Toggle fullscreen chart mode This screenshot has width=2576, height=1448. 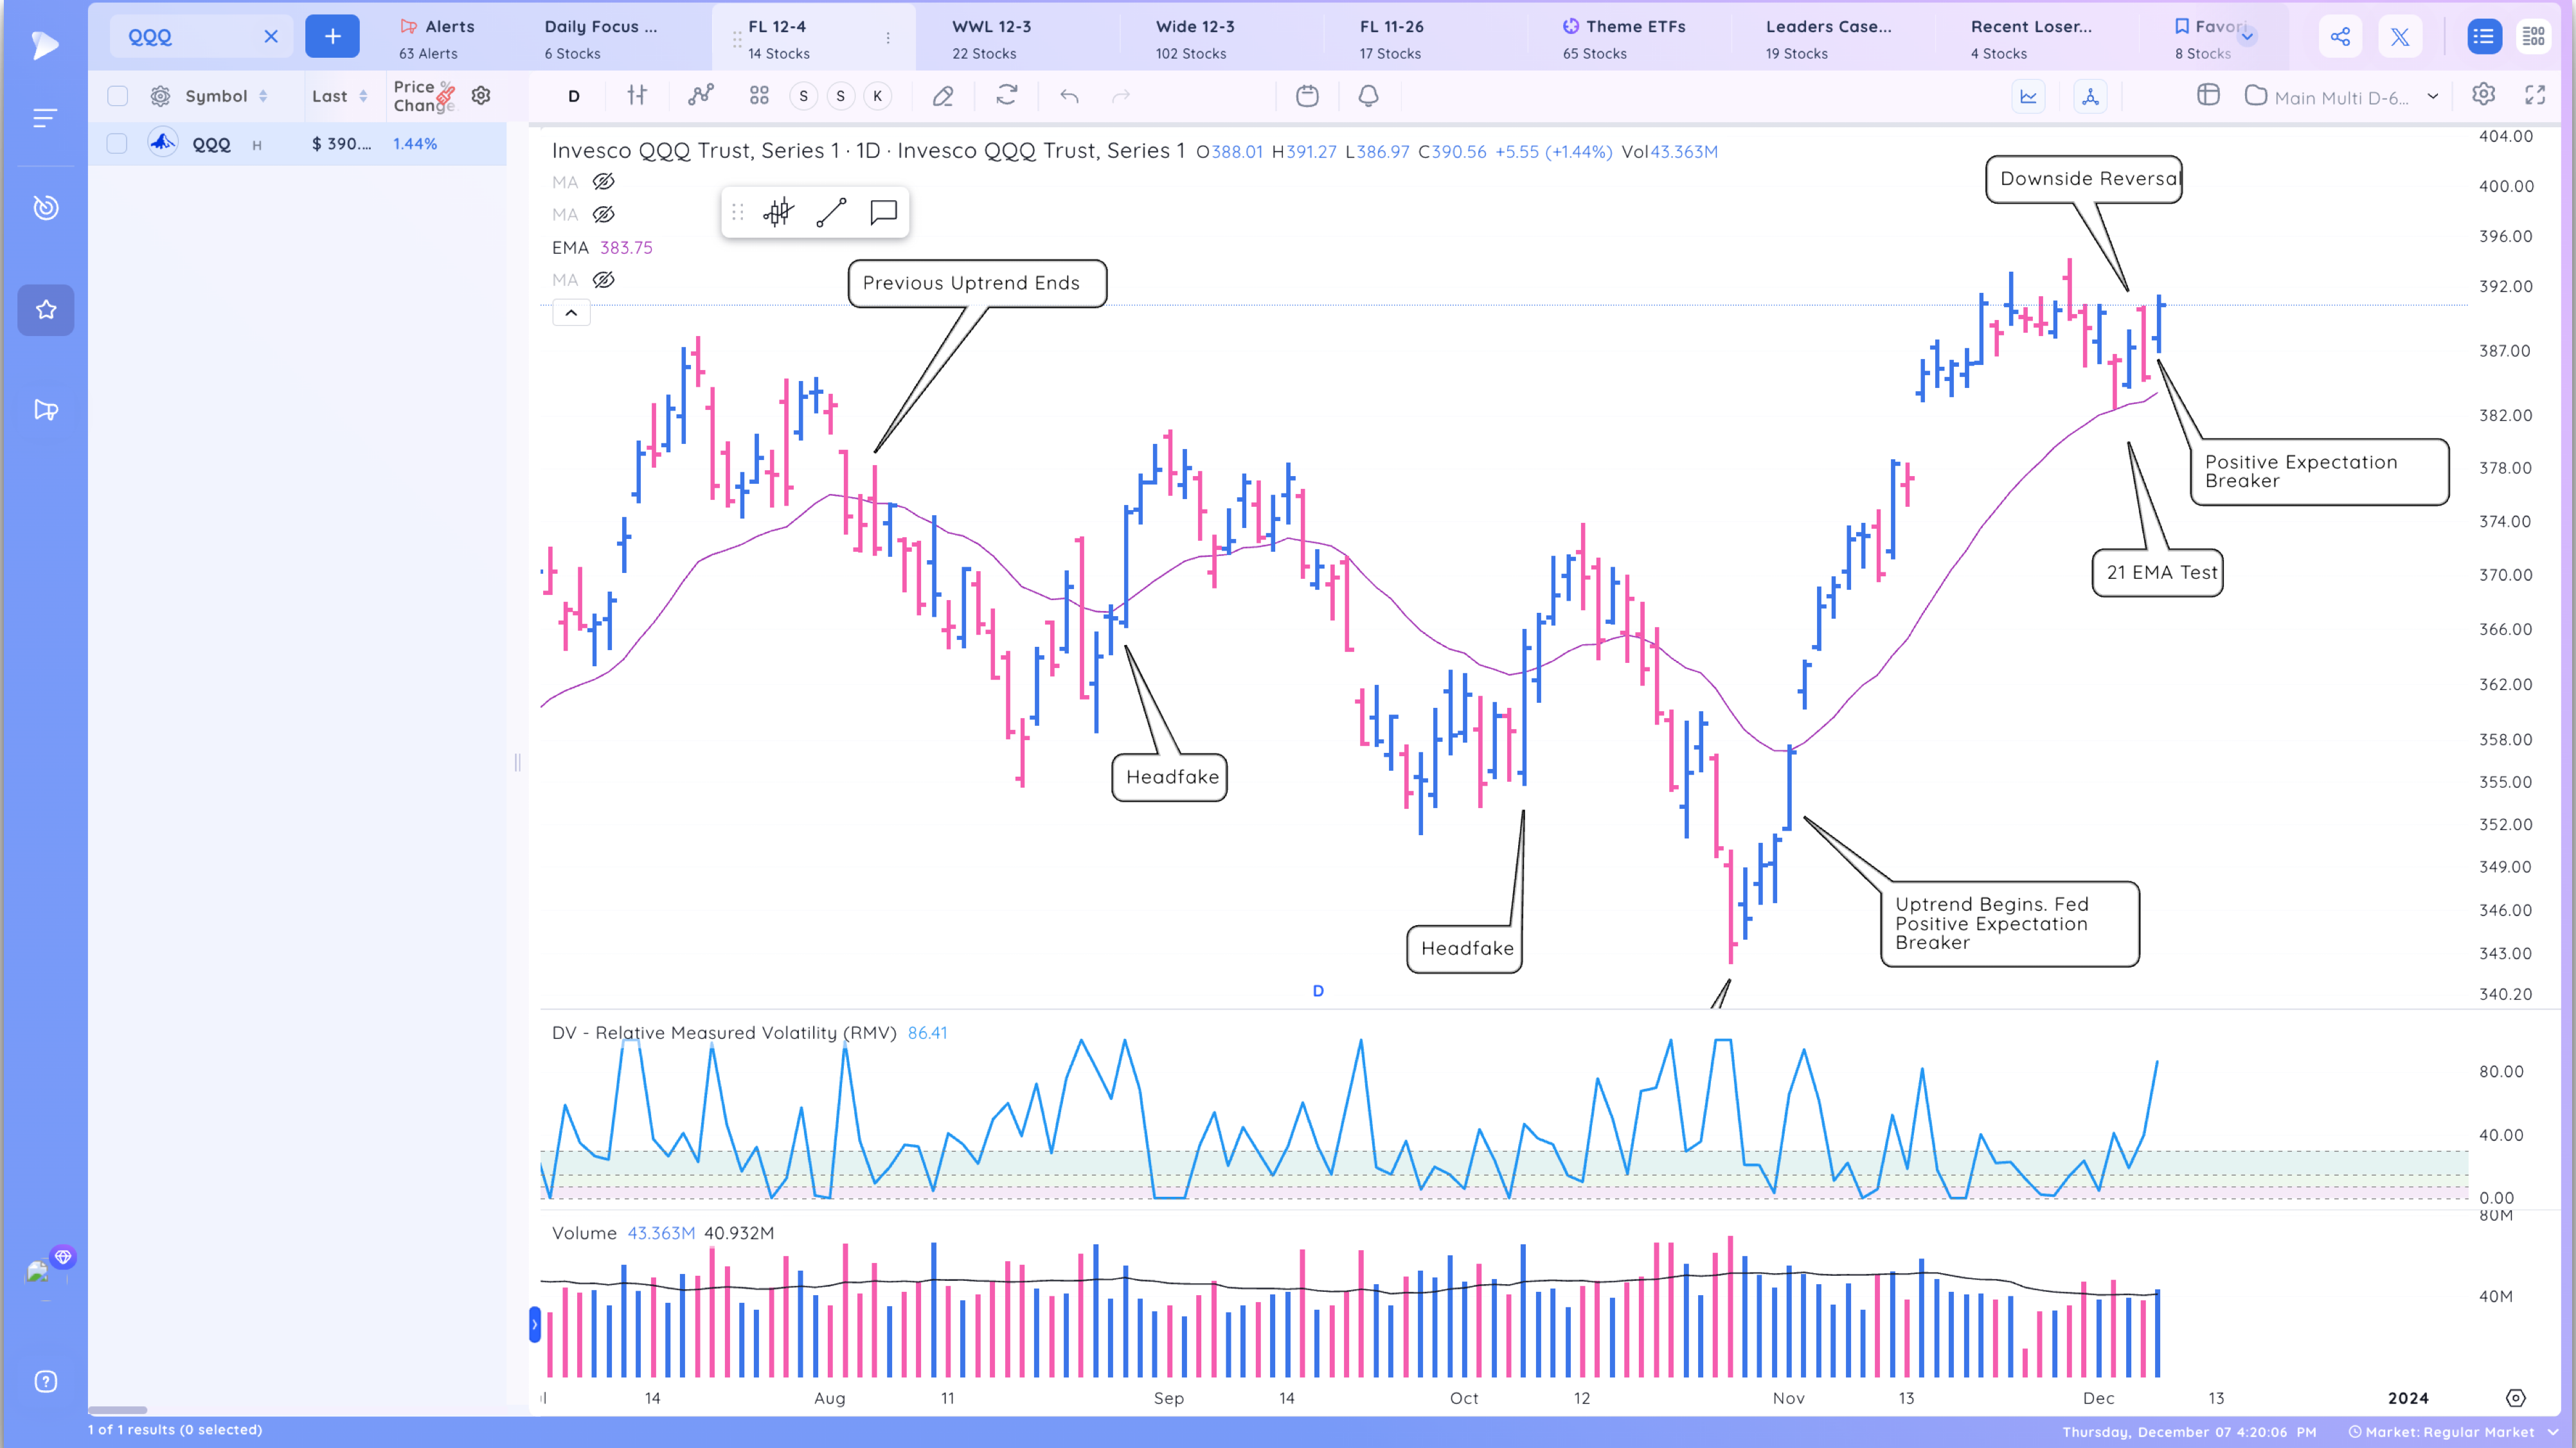[x=2535, y=95]
